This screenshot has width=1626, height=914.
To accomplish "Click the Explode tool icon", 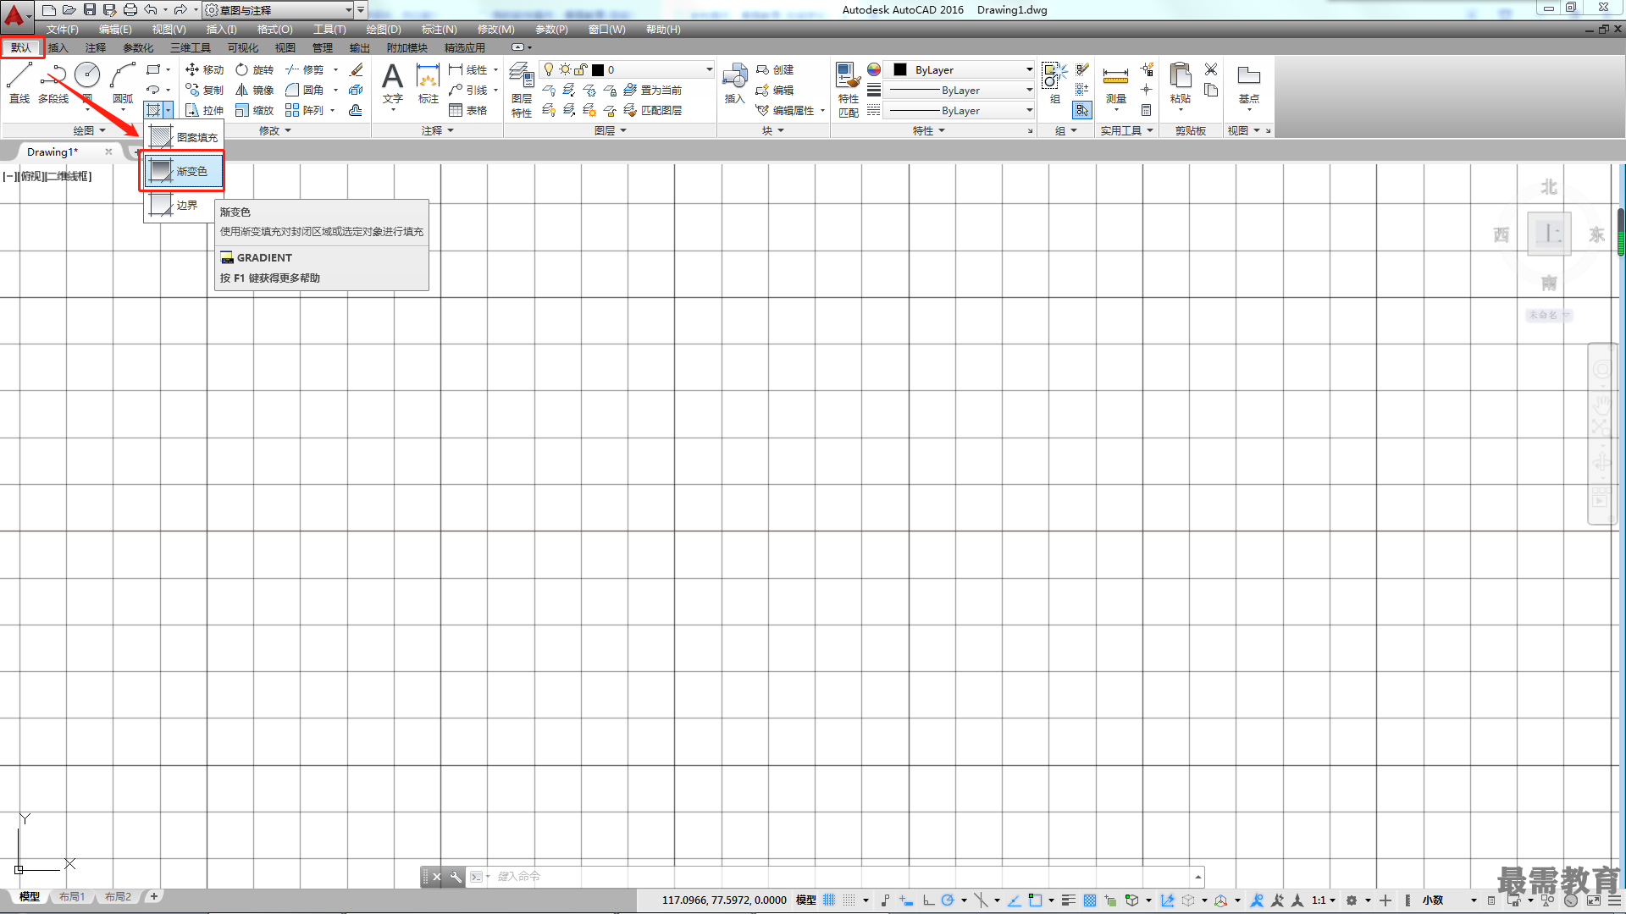I will coord(357,90).
